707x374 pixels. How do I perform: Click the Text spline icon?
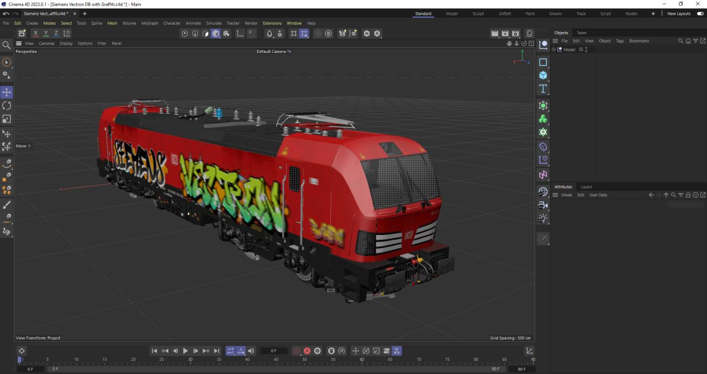543,89
